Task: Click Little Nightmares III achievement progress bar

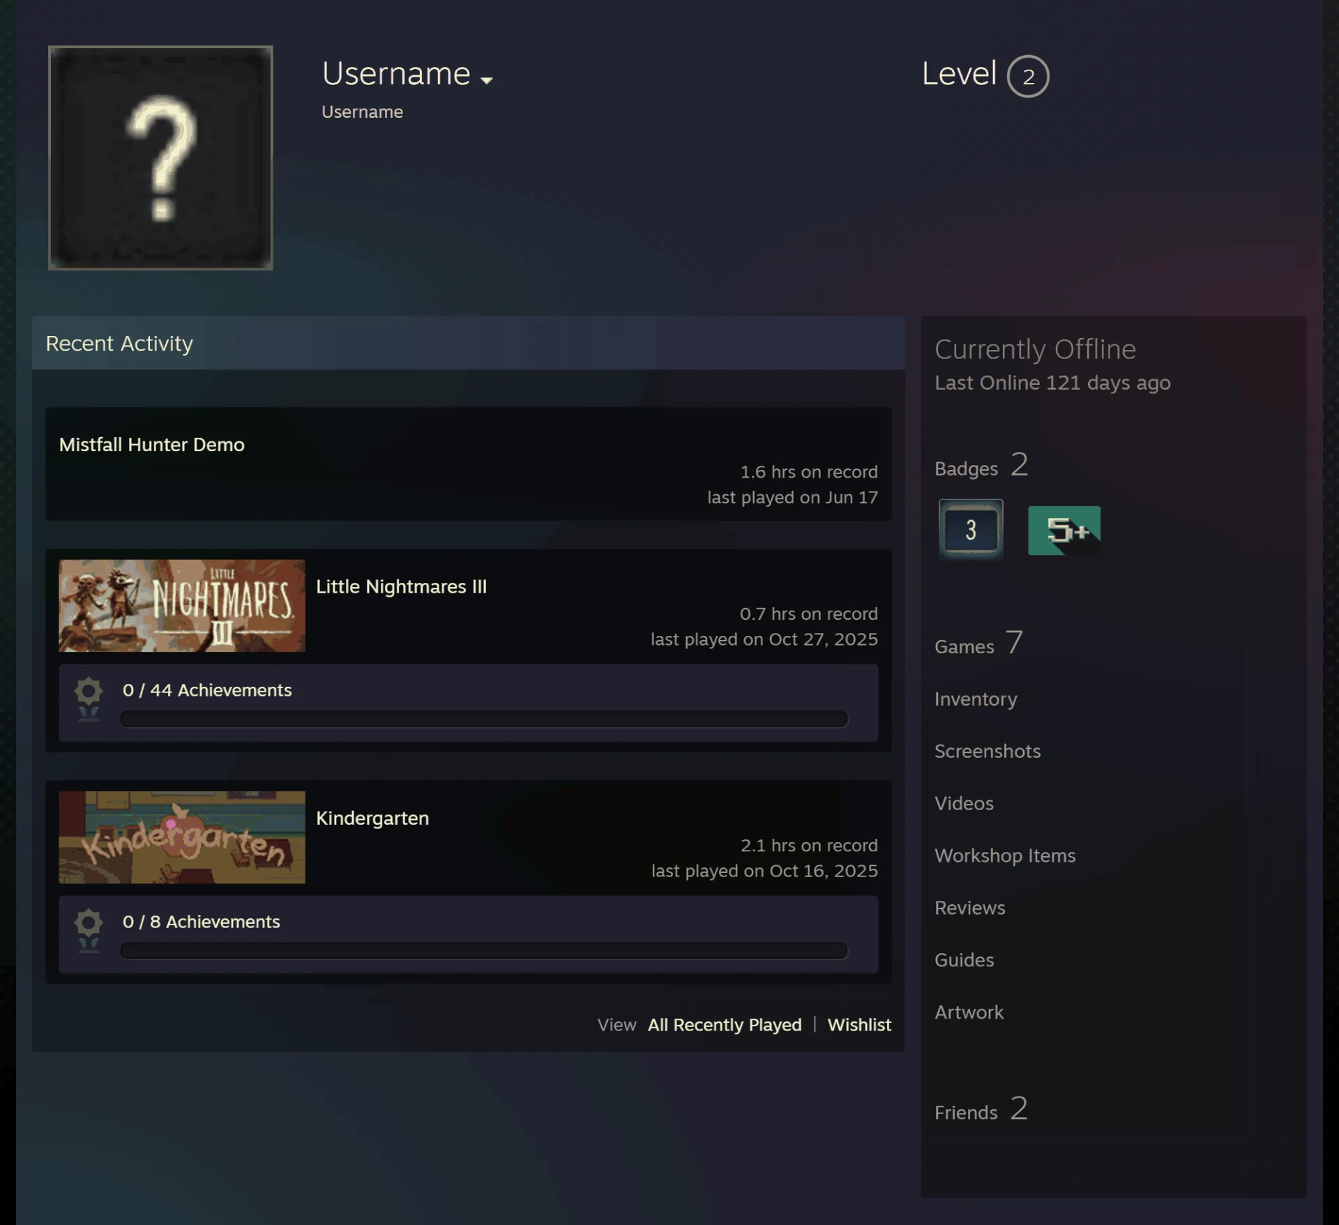Action: click(484, 719)
